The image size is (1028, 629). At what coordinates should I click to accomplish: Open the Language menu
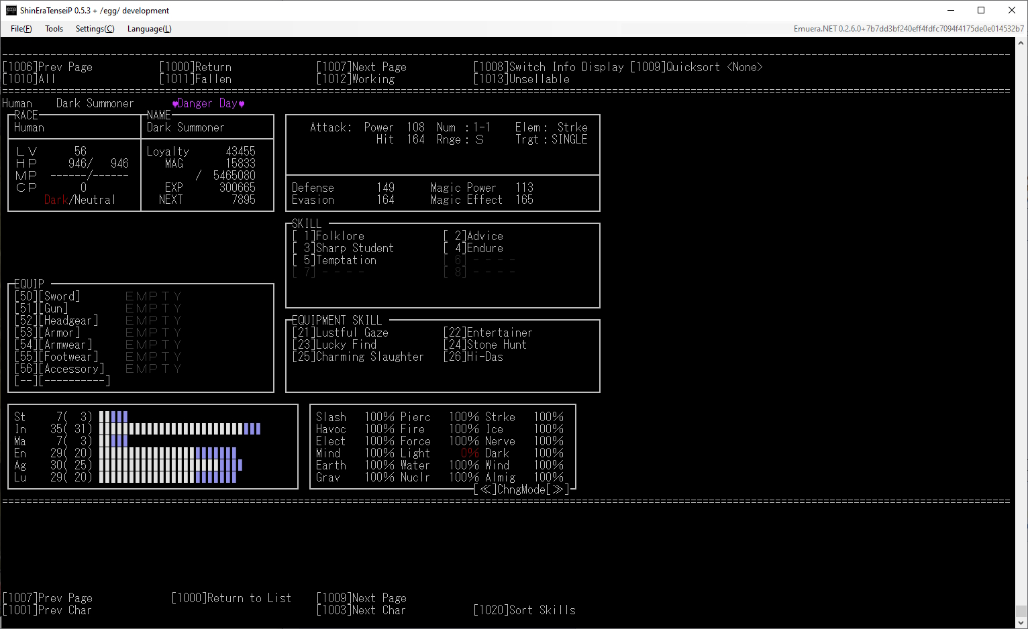(x=149, y=29)
